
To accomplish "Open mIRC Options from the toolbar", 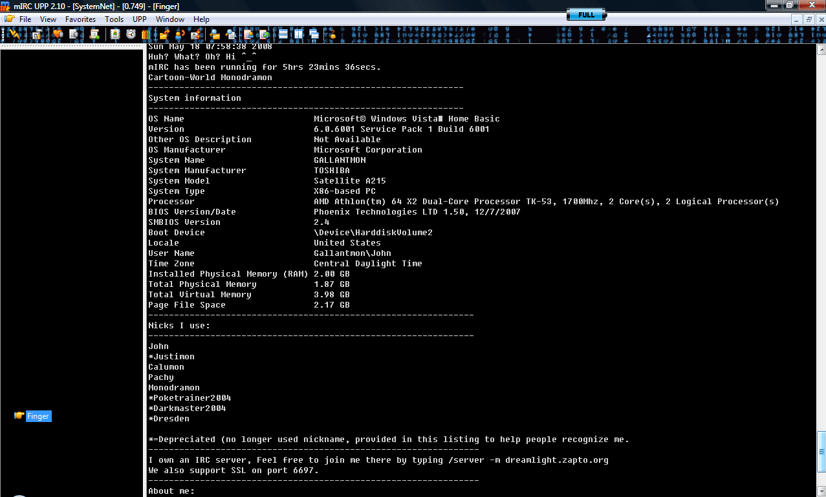I will click(x=37, y=34).
